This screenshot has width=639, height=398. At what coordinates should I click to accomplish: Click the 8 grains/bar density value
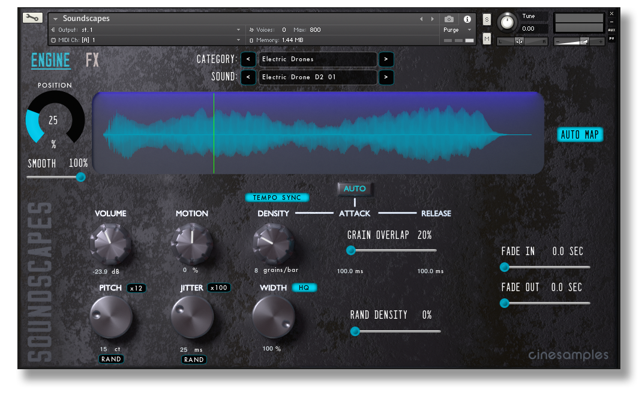tap(277, 270)
